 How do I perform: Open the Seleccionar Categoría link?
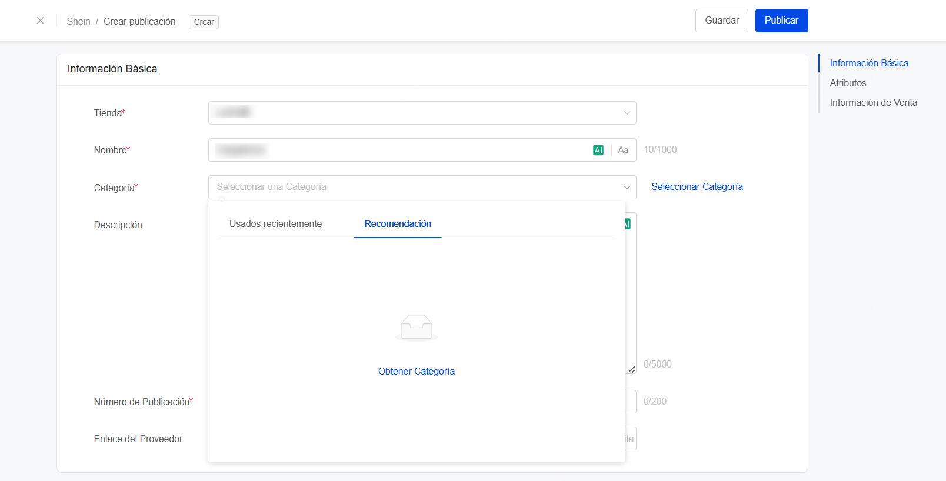click(x=697, y=186)
